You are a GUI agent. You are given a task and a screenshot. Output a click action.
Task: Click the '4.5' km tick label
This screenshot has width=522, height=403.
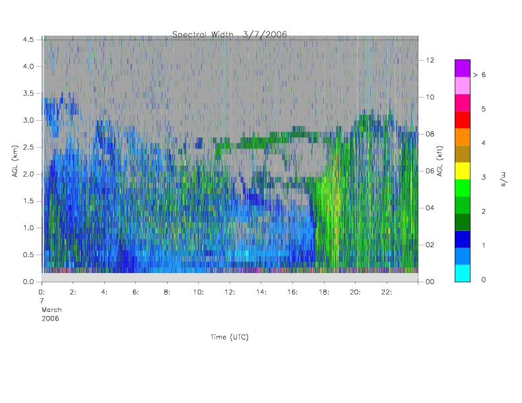tap(28, 40)
